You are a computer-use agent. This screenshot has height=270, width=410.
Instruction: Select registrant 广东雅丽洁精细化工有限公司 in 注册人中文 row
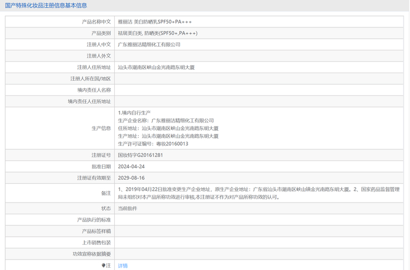149,45
